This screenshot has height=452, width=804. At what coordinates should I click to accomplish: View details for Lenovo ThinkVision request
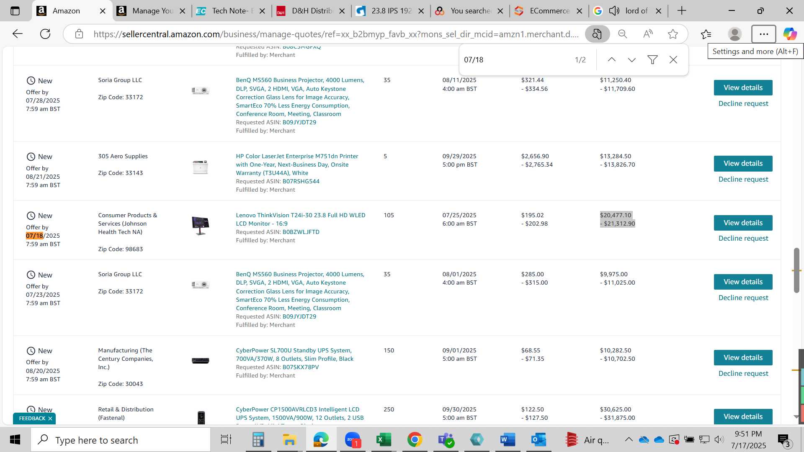tap(743, 223)
